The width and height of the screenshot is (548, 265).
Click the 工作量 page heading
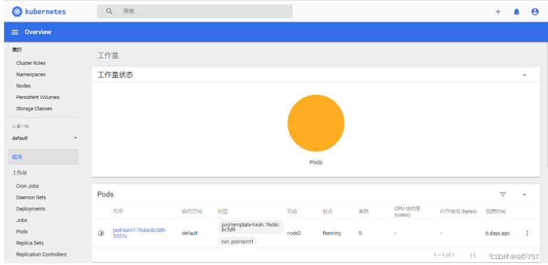coord(108,56)
